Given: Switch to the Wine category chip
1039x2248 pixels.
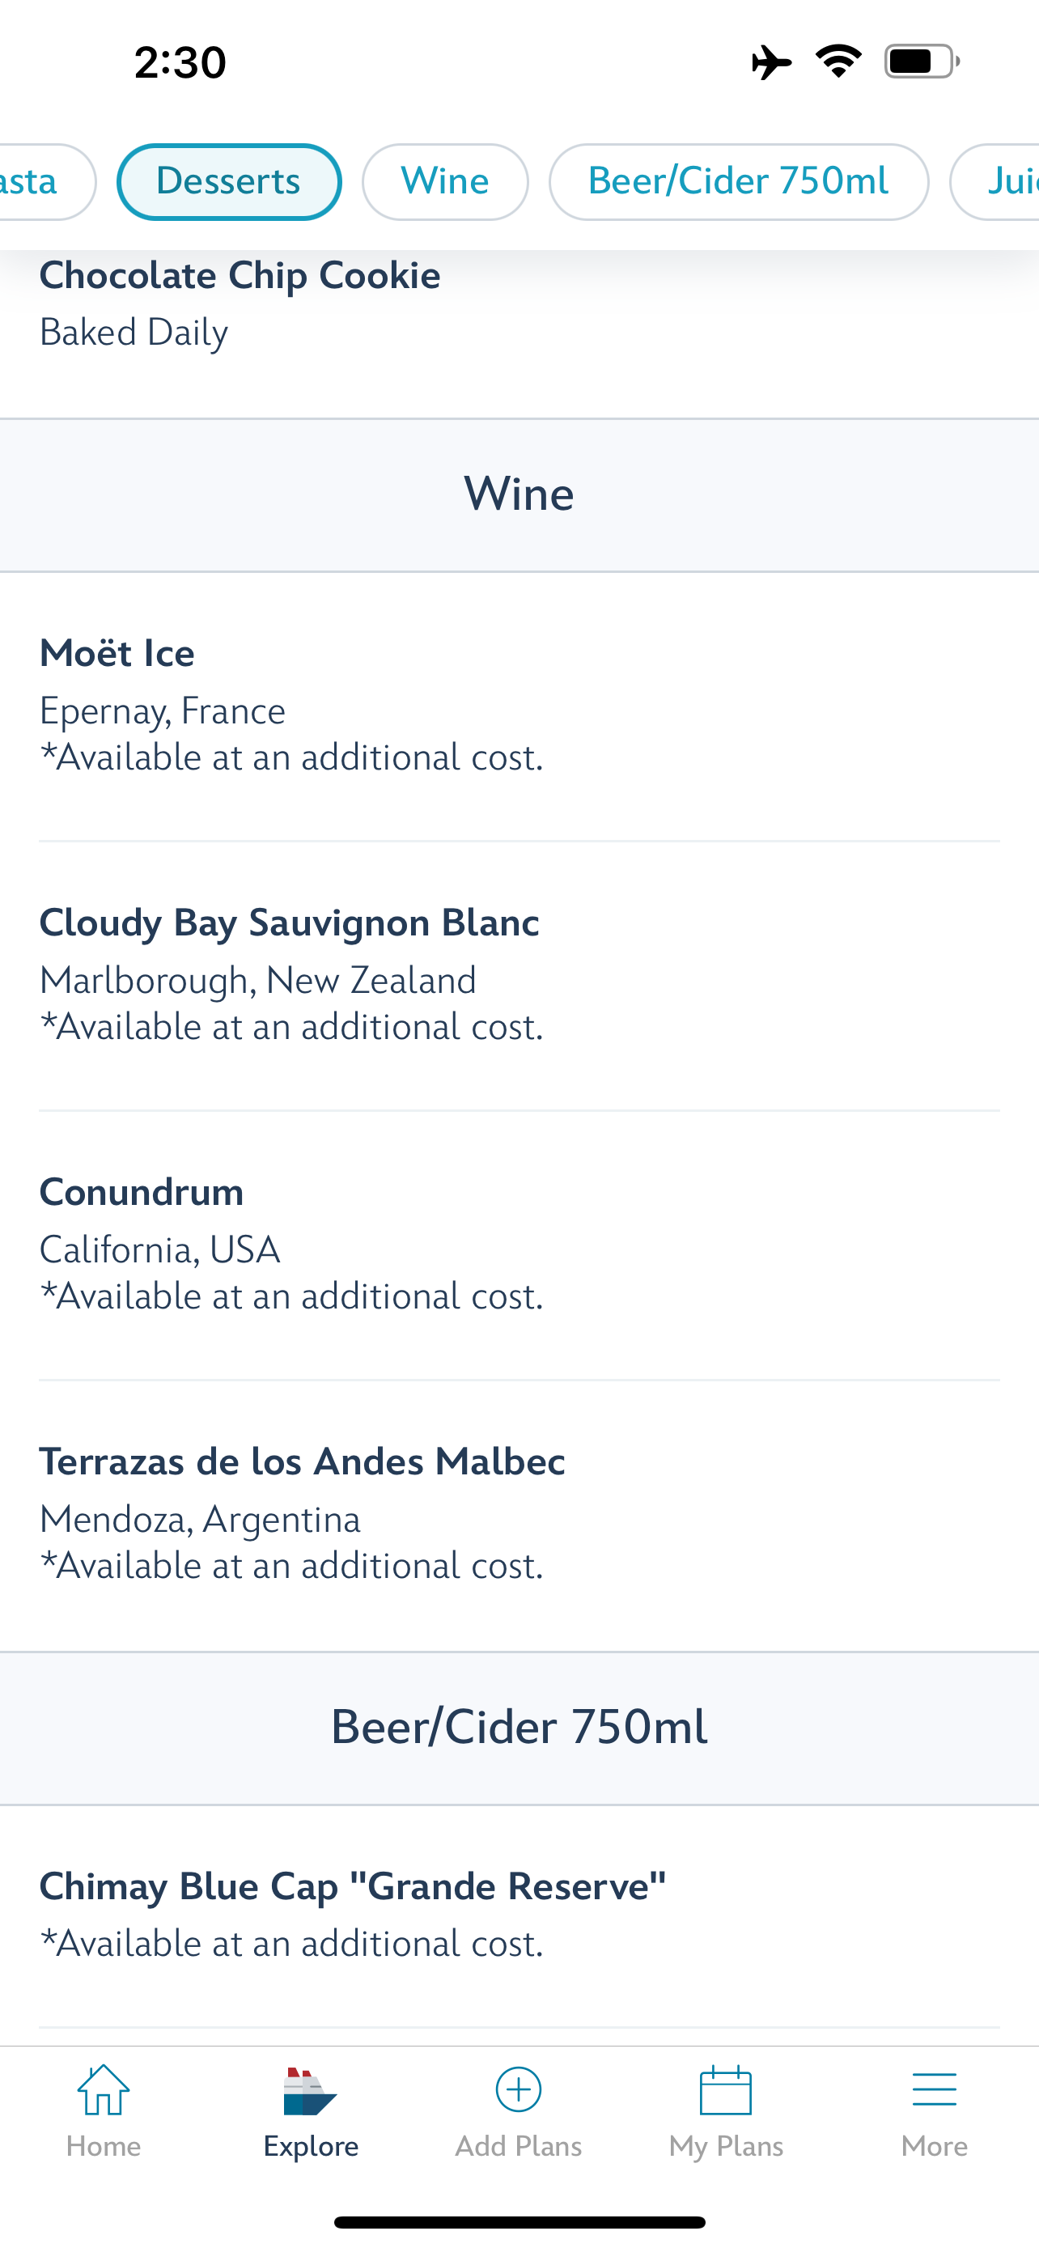Looking at the screenshot, I should [x=445, y=181].
